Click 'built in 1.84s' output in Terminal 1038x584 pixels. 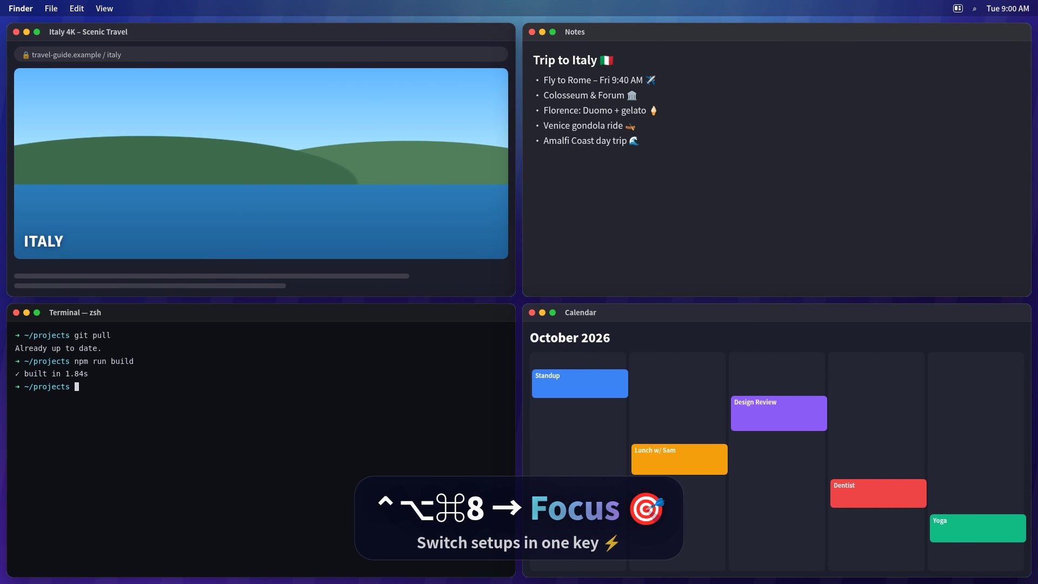51,374
